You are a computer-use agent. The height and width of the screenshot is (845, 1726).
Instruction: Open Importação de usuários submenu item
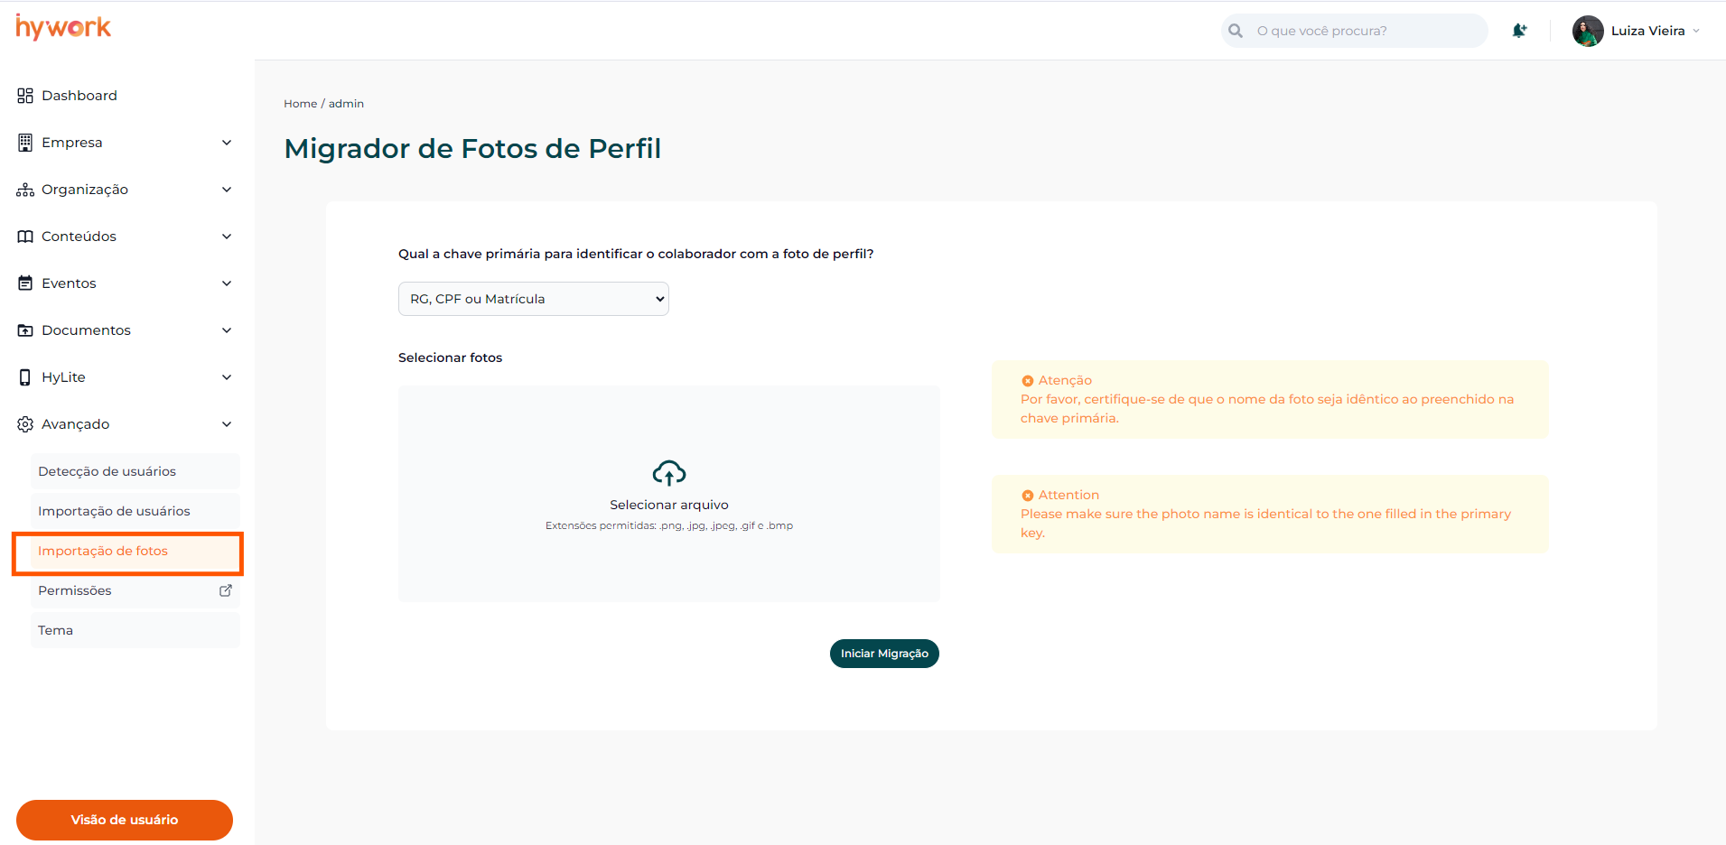[114, 511]
